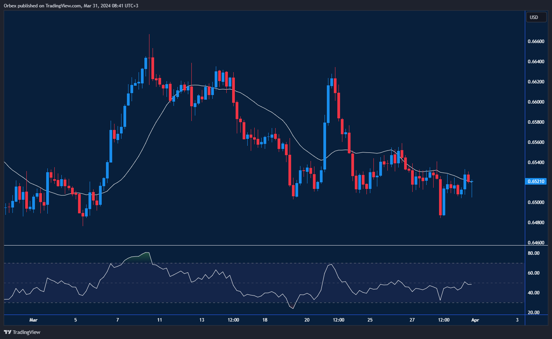Select the Apr label on the time axis

(x=476, y=320)
